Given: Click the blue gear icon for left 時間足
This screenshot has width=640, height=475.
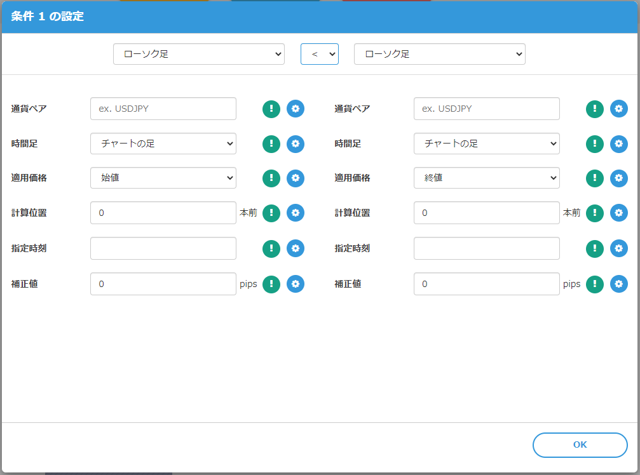Looking at the screenshot, I should (x=296, y=144).
